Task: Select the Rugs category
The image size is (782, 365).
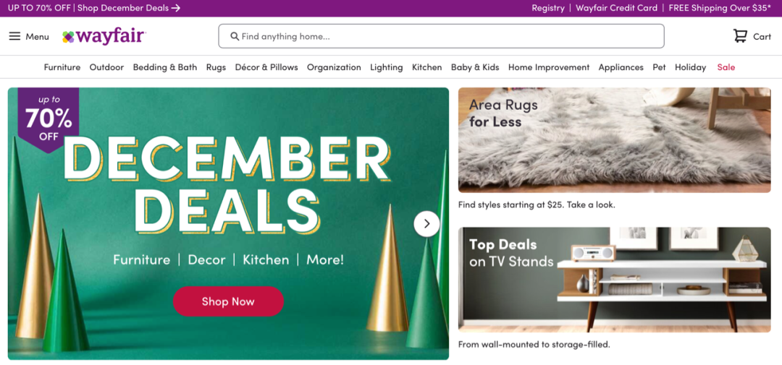Action: 216,67
